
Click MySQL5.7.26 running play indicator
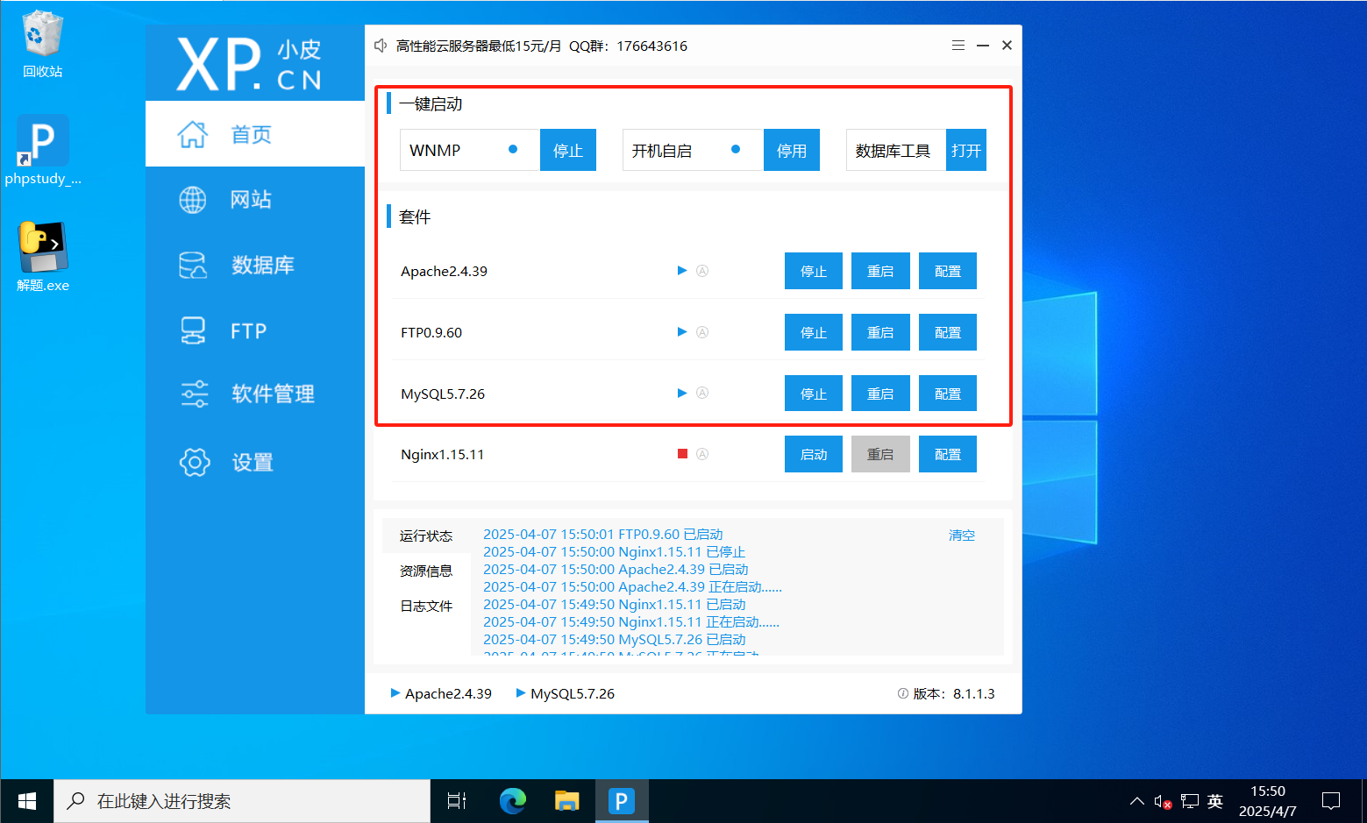(682, 394)
